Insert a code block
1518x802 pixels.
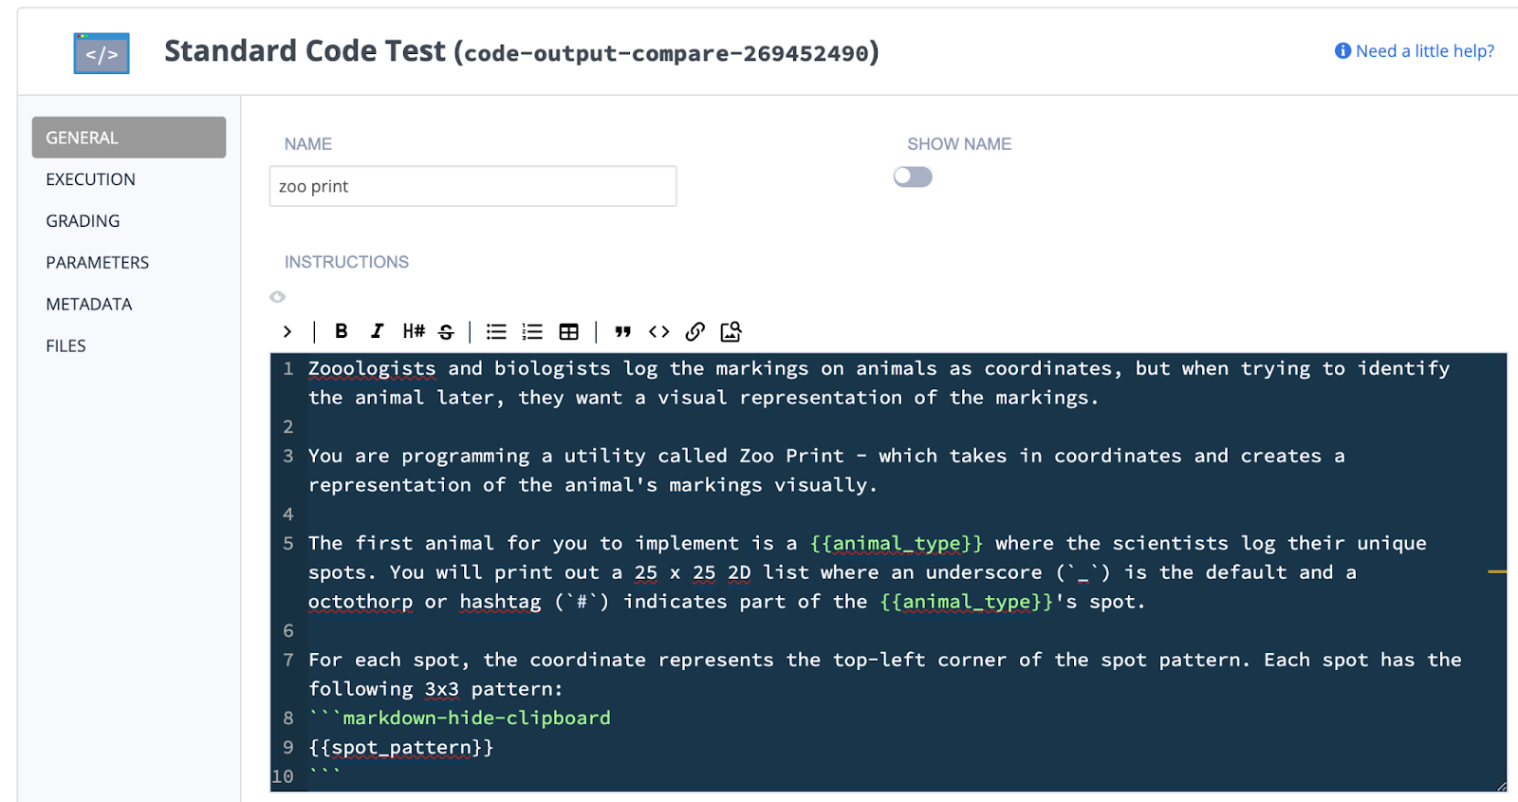(658, 331)
